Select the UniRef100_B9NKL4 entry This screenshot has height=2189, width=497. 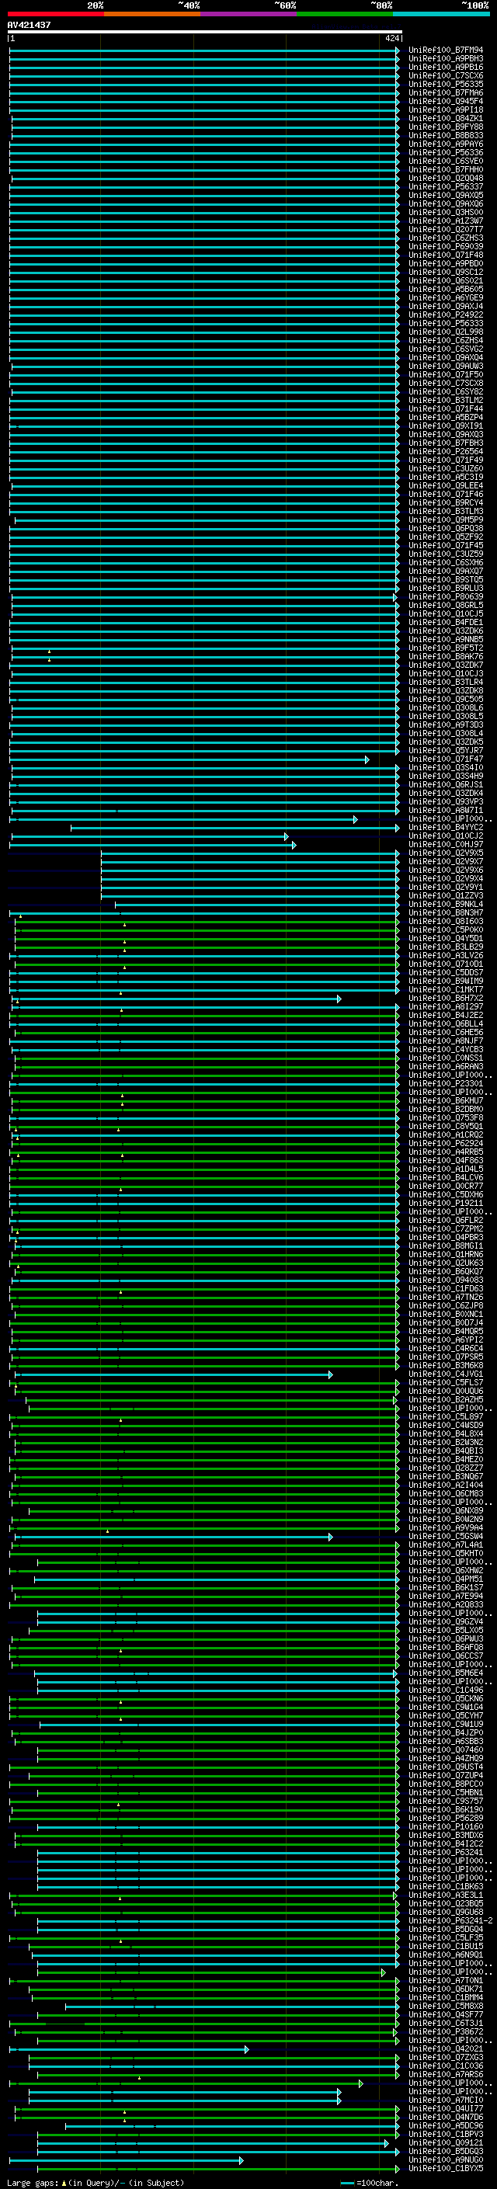(x=446, y=904)
